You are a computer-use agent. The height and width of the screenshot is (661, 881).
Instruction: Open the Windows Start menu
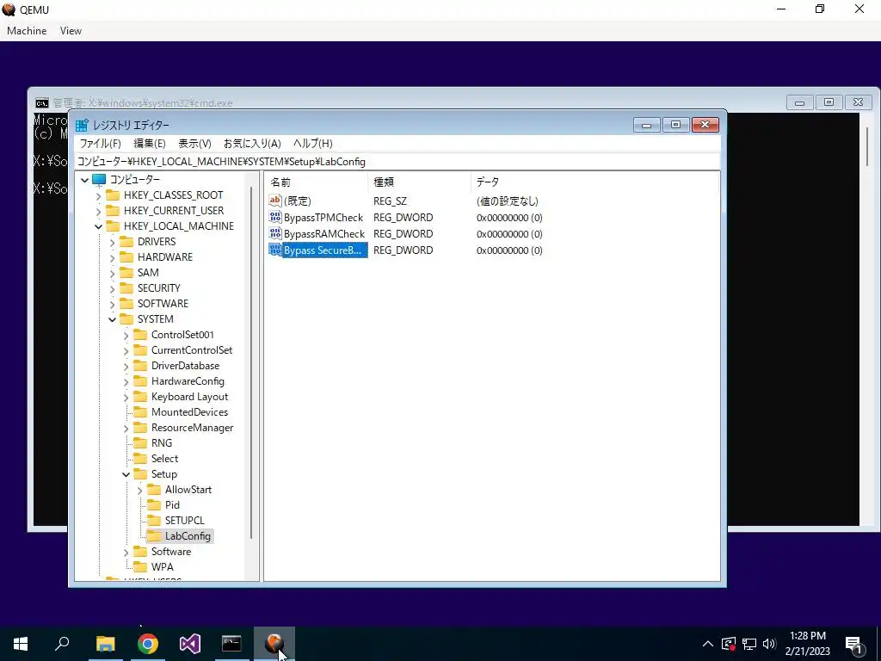click(21, 644)
